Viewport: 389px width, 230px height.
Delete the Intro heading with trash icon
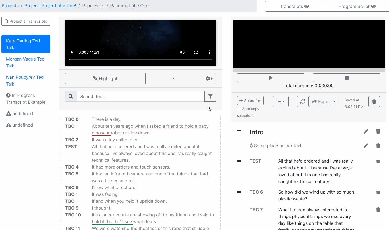point(378,131)
